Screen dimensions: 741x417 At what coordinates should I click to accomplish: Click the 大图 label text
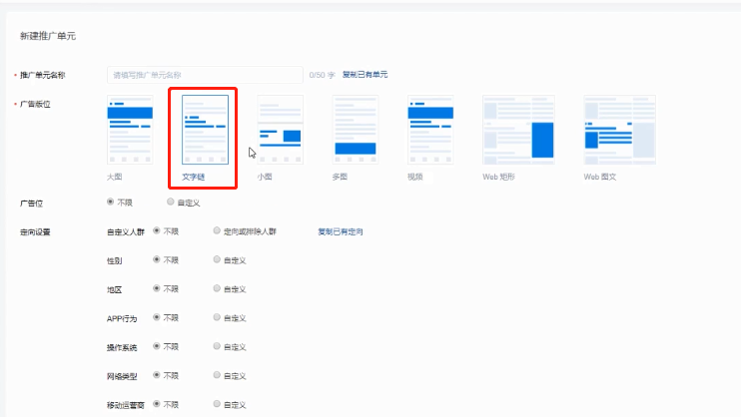(x=115, y=177)
